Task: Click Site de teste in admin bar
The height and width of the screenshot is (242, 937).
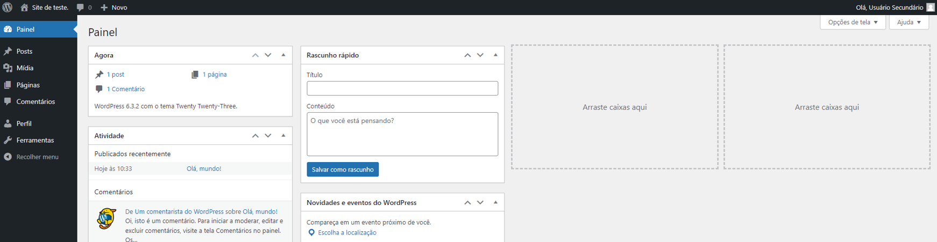Action: [x=50, y=8]
